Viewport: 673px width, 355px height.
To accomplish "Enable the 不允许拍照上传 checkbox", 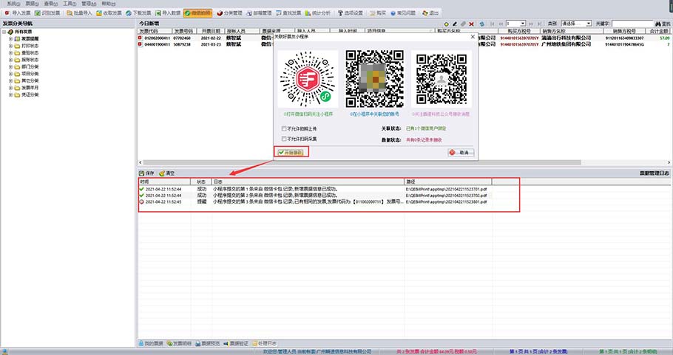I will pos(283,127).
